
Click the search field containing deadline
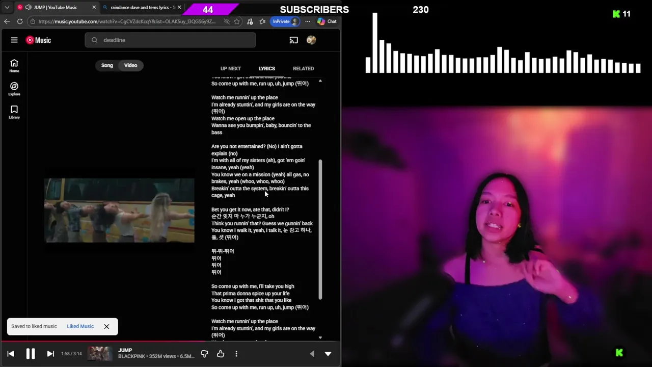tap(170, 40)
